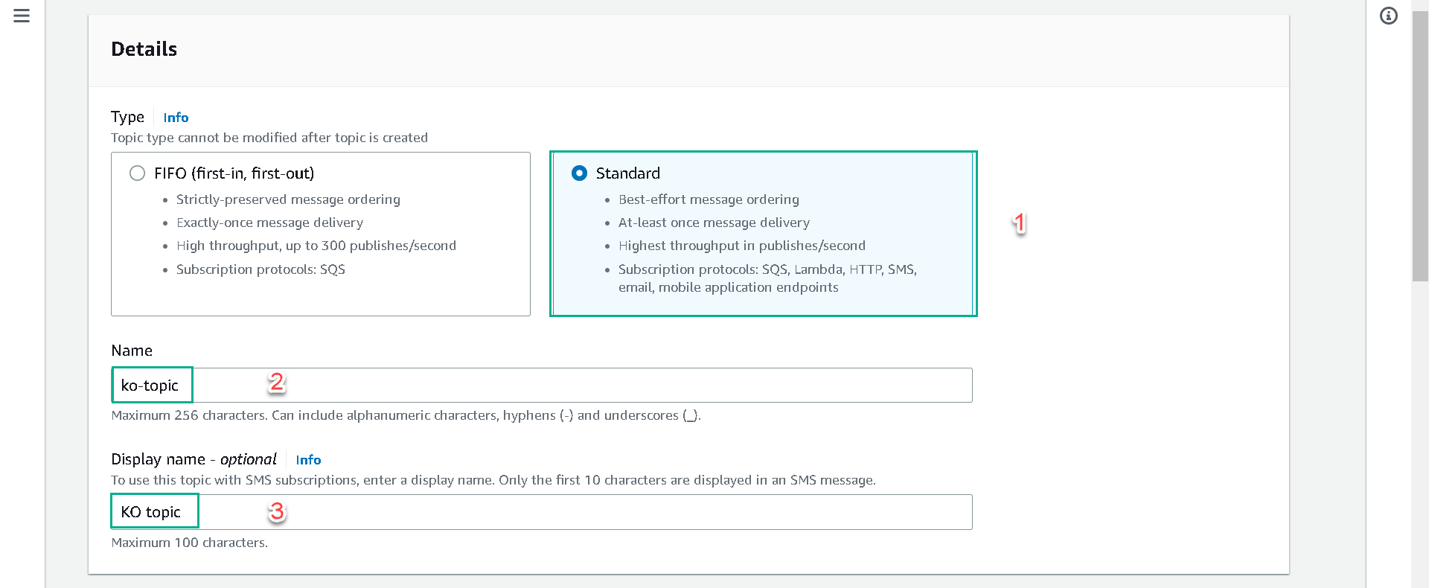Open the Info link beside Display name
The width and height of the screenshot is (1429, 588).
[308, 460]
